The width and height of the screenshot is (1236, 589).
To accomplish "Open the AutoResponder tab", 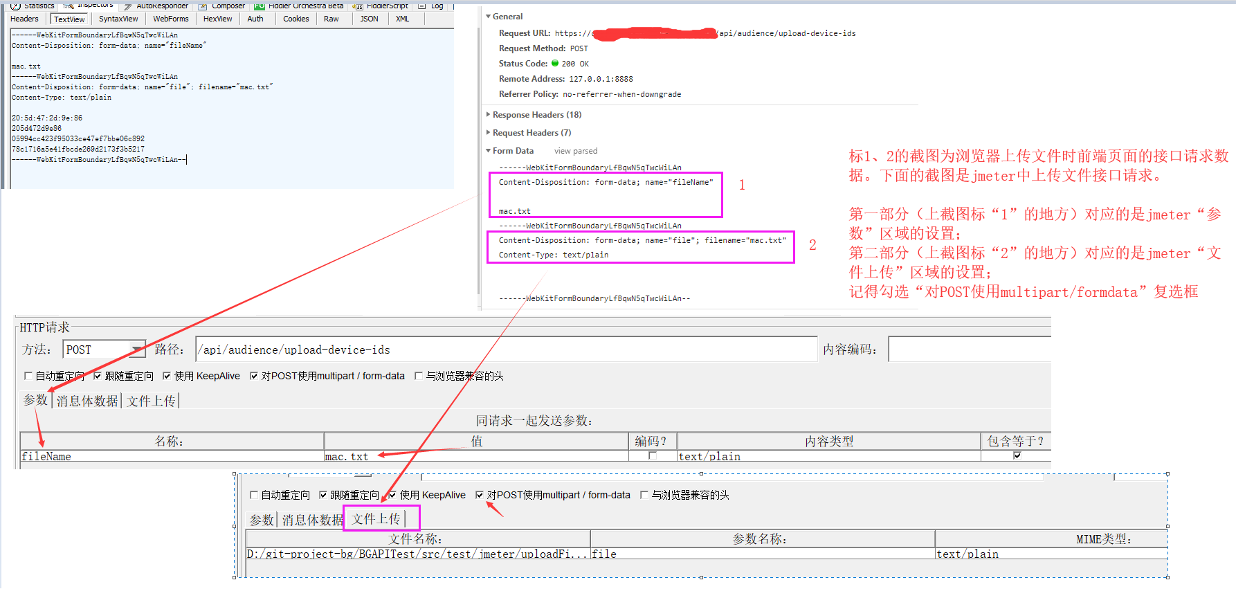I will pyautogui.click(x=156, y=6).
